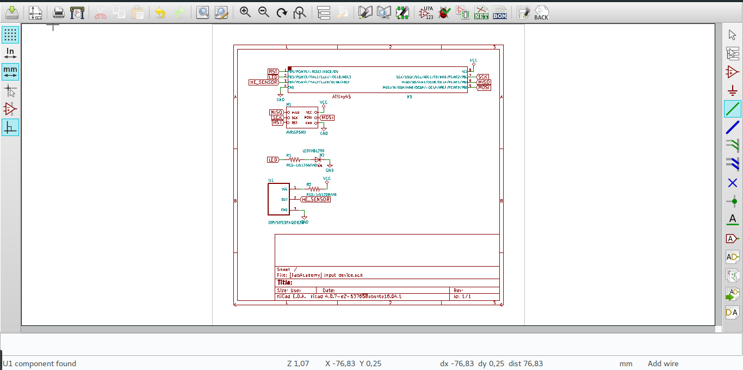Click the Back button to return to Pcbnew
This screenshot has height=370, width=743.
coord(542,12)
